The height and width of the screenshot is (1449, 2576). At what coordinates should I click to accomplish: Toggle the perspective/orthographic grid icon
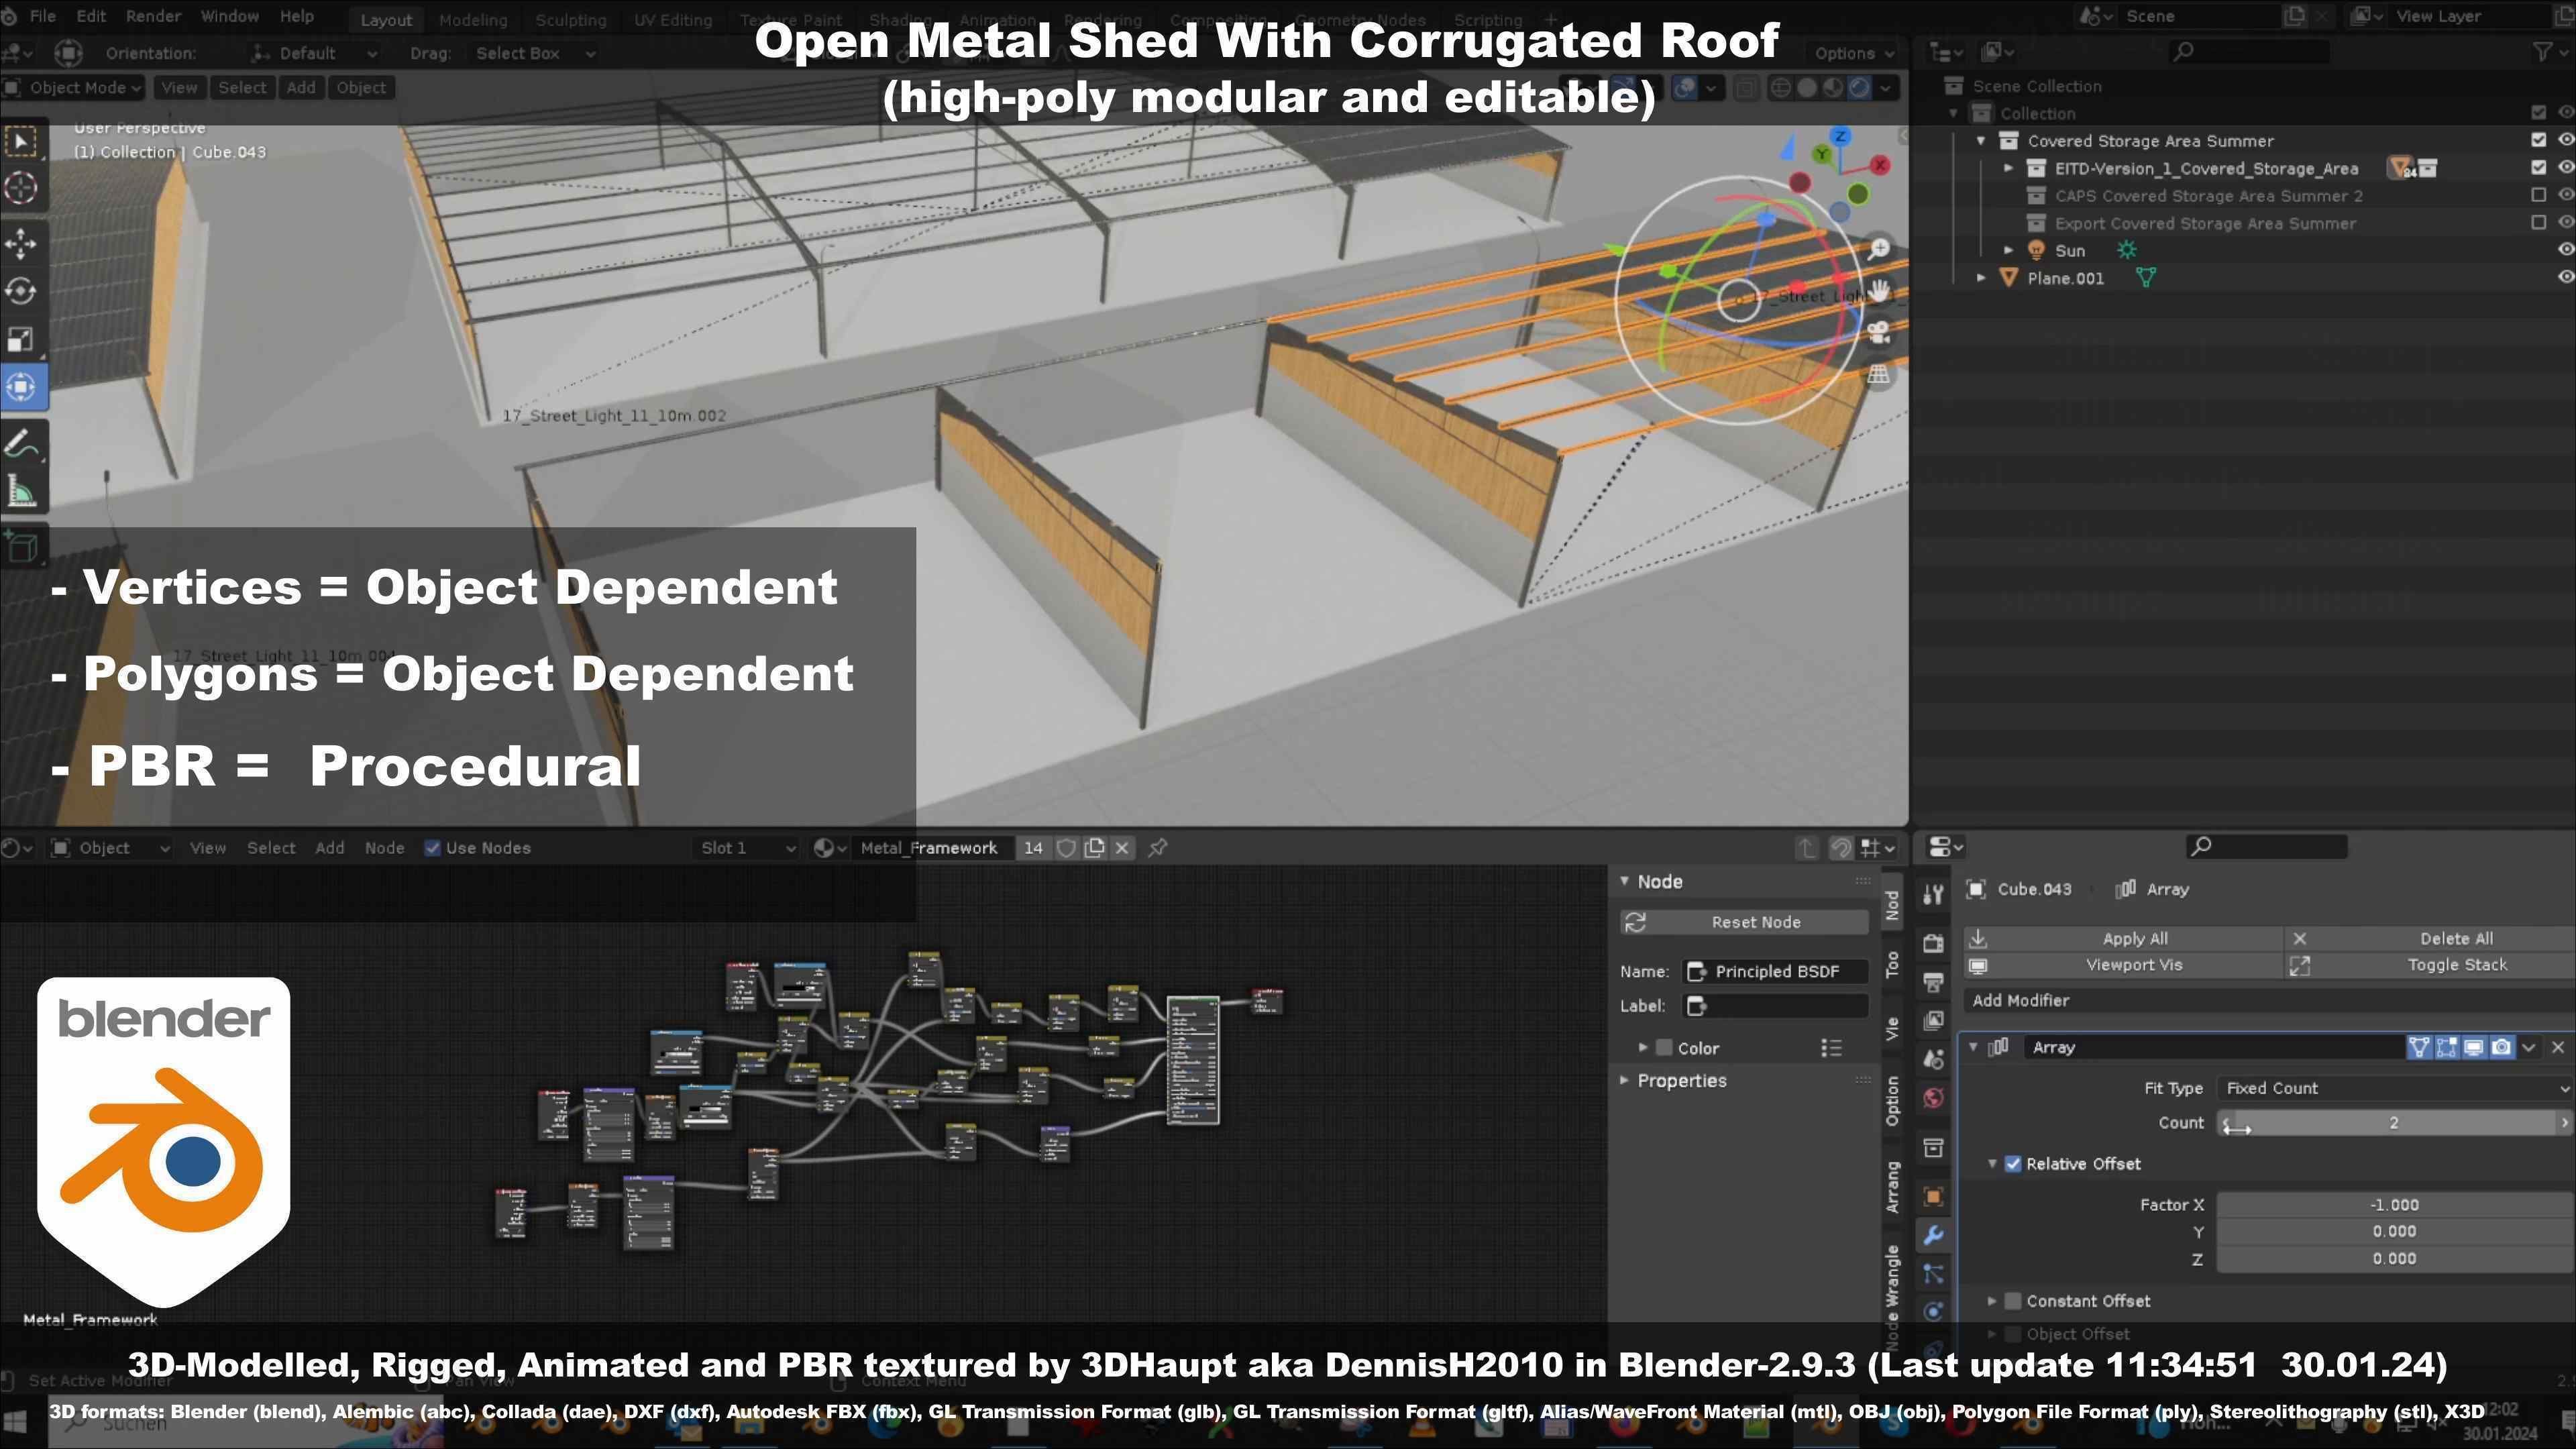[1879, 375]
